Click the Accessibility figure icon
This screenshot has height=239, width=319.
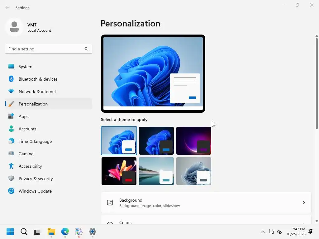tap(11, 166)
